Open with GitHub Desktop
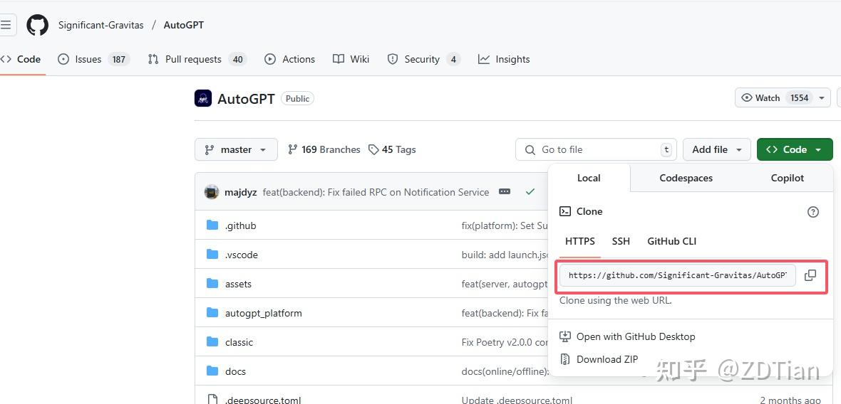The height and width of the screenshot is (404, 841). (635, 336)
